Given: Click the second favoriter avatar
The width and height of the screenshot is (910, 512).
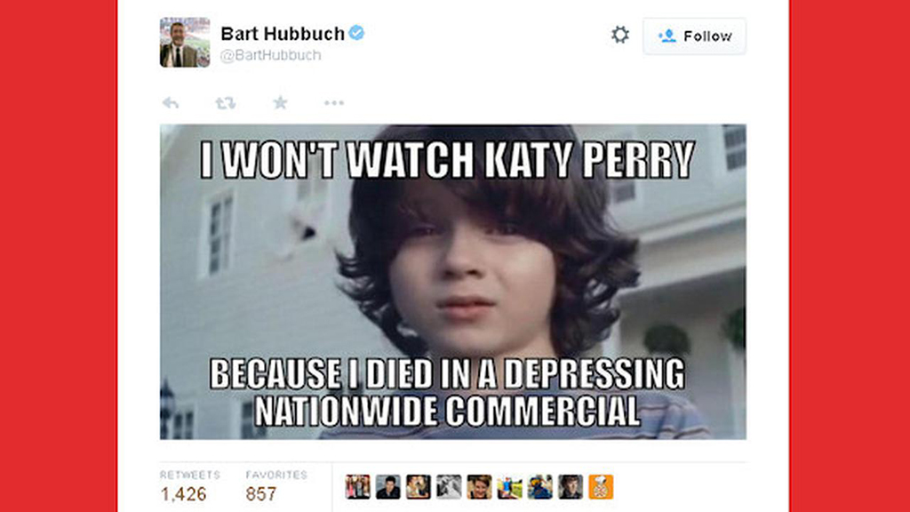Looking at the screenshot, I should point(387,486).
